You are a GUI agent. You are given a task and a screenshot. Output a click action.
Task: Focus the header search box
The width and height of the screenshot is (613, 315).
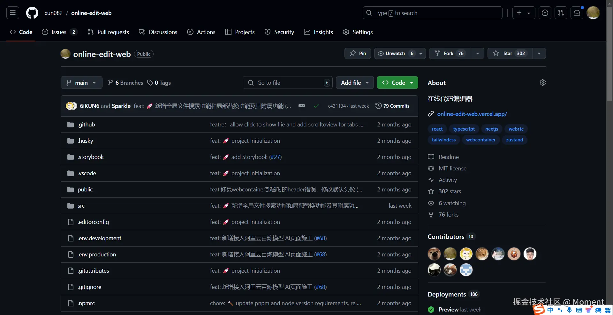tap(433, 13)
